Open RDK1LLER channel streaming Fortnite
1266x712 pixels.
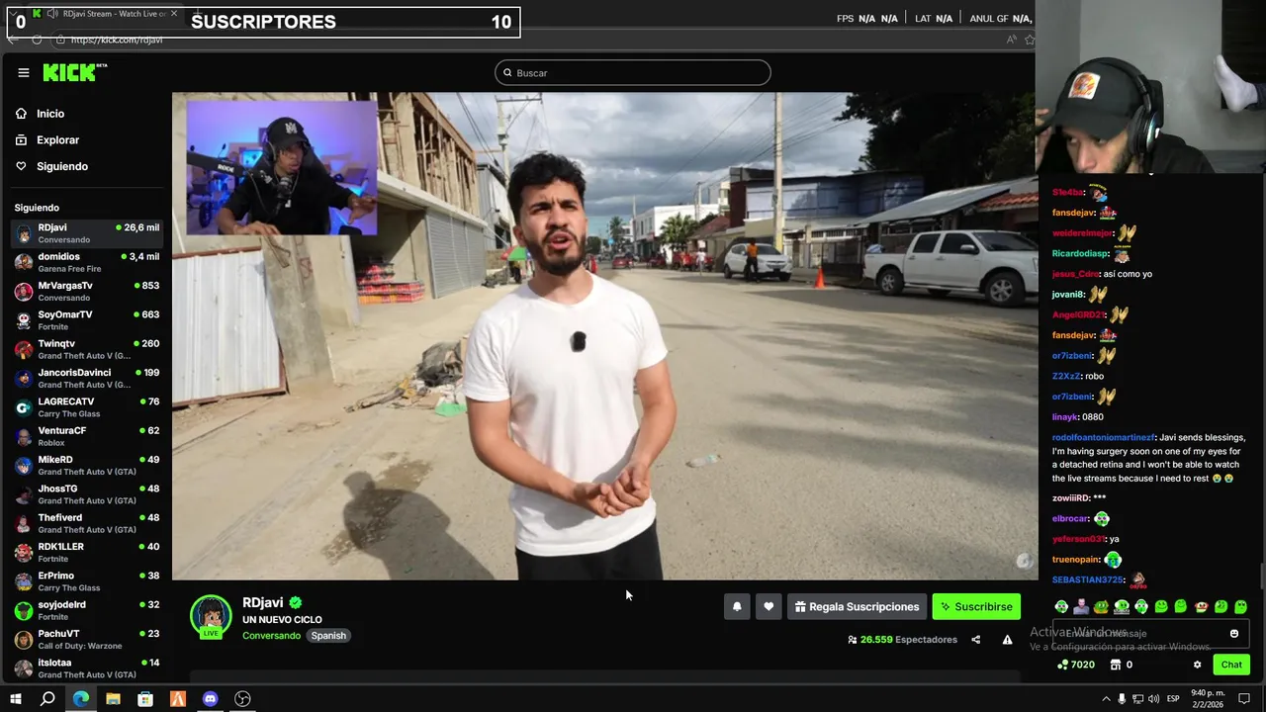[x=87, y=552]
